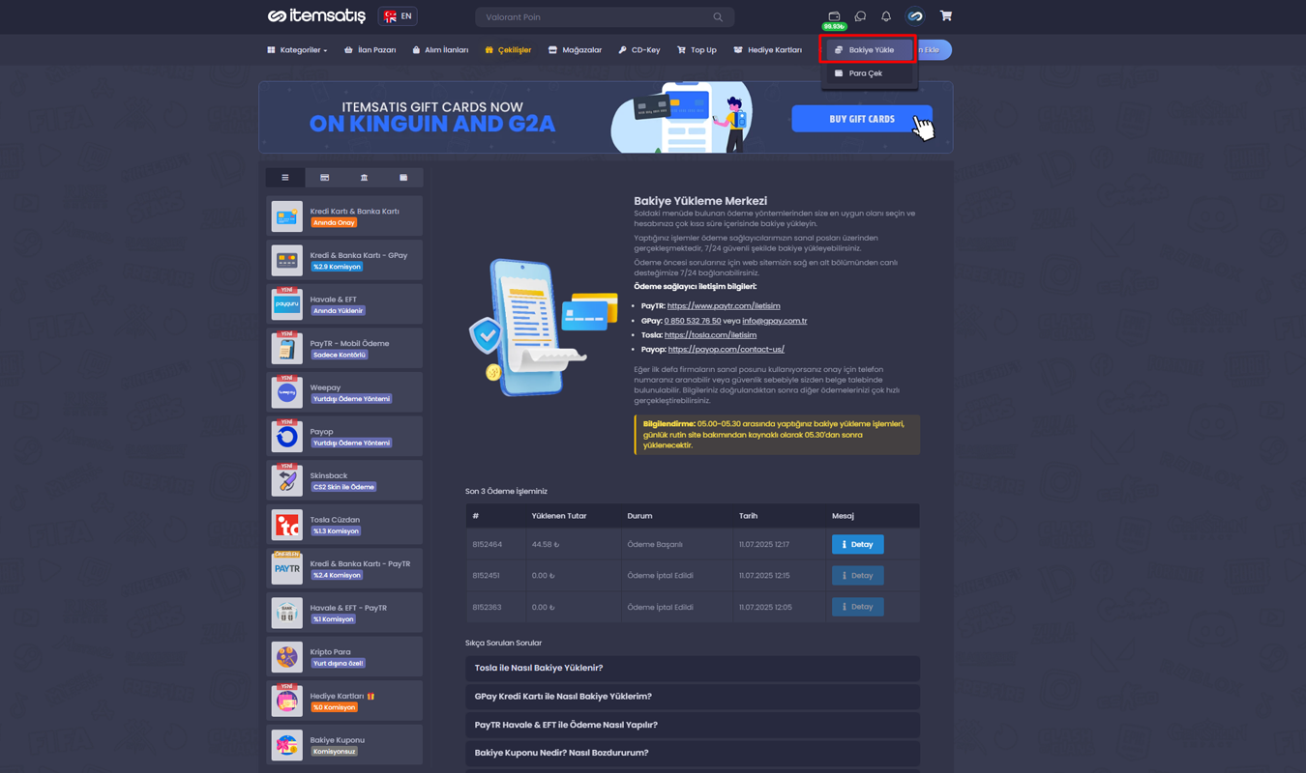Filter by credit card tab icon
Image resolution: width=1306 pixels, height=773 pixels.
[325, 178]
